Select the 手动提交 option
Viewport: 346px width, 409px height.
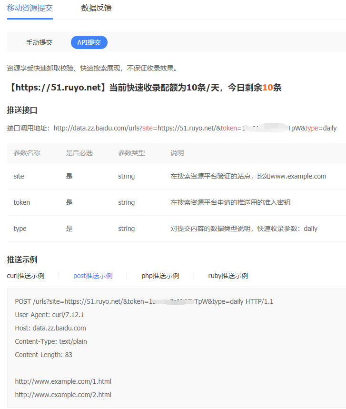[39, 42]
